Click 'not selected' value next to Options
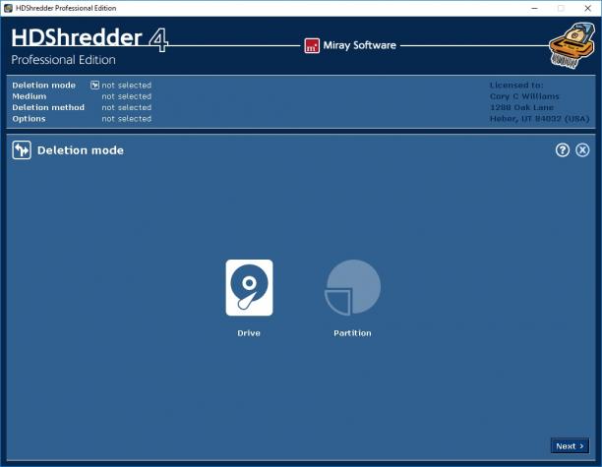The height and width of the screenshot is (467, 602). click(x=127, y=119)
